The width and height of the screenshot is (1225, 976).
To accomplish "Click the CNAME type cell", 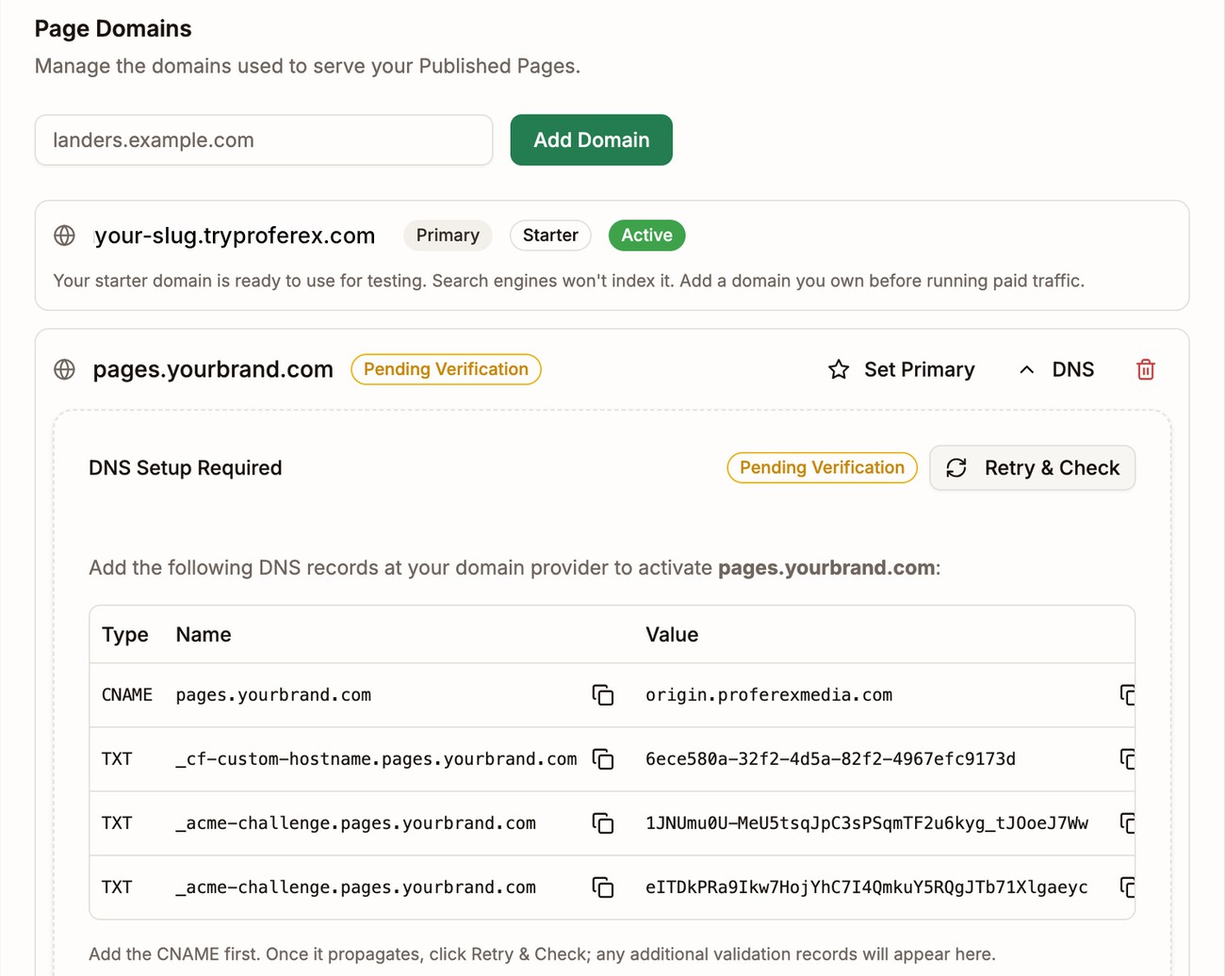I will tap(127, 695).
